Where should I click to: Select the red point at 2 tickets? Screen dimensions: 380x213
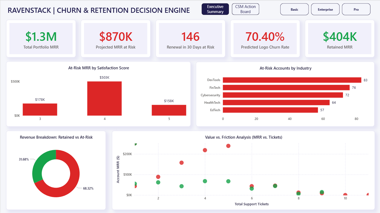point(158,177)
